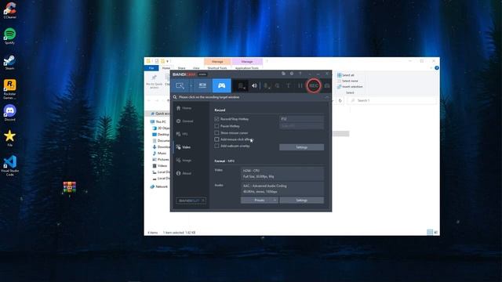Select Bandicam HDMI device recording mode
The height and width of the screenshot is (282, 502).
pos(202,85)
